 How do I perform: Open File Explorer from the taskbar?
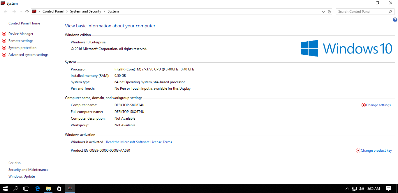(48, 189)
